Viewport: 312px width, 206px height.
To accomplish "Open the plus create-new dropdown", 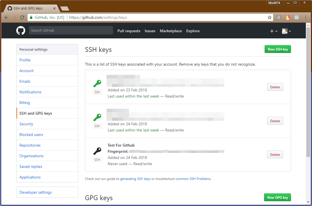I will 274,31.
